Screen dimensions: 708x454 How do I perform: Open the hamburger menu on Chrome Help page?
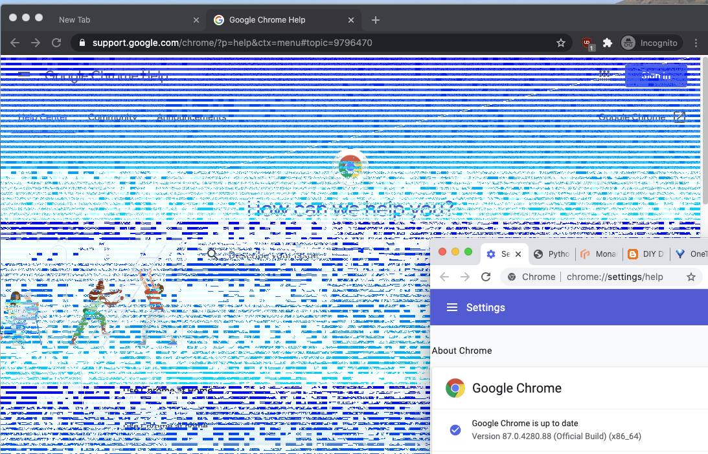(25, 75)
